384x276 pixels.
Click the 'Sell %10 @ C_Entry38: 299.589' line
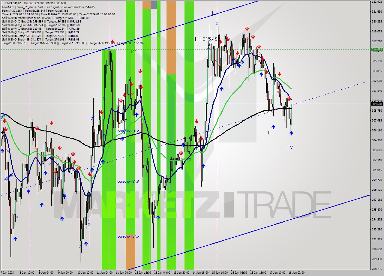[41, 21]
